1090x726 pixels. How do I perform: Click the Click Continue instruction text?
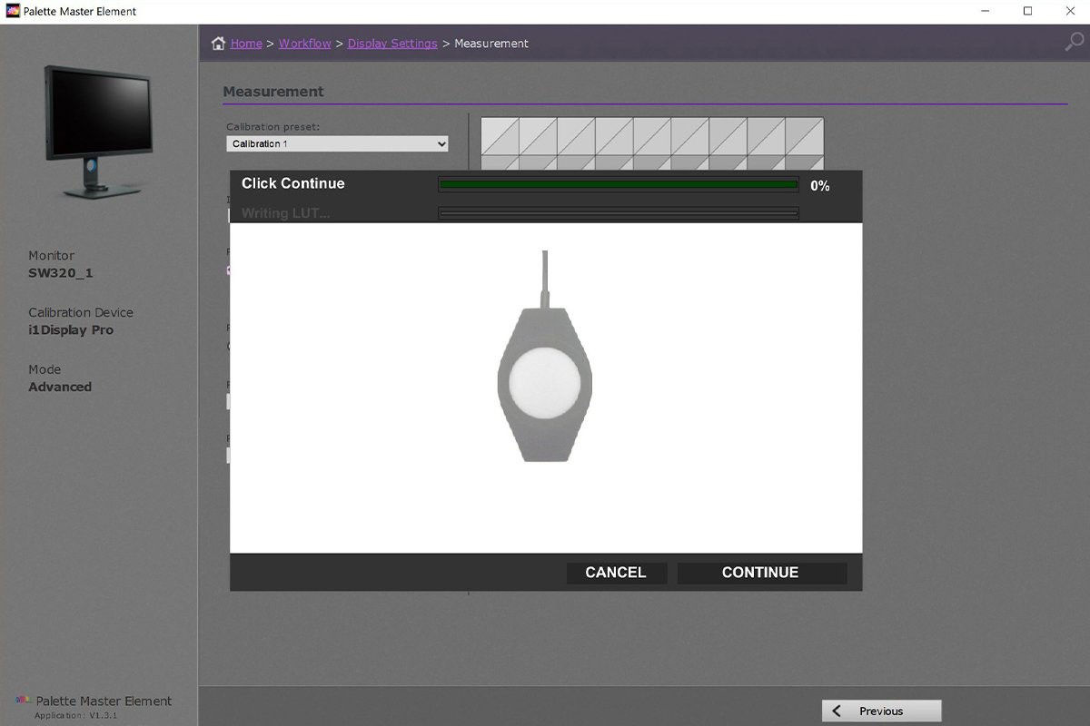[x=293, y=183]
